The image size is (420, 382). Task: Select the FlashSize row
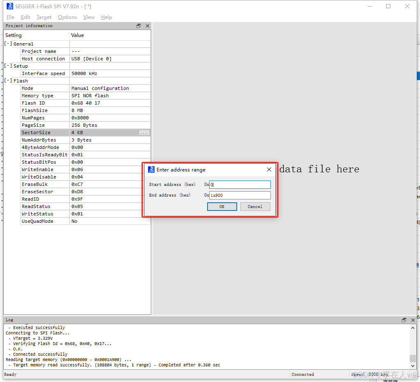[85, 110]
